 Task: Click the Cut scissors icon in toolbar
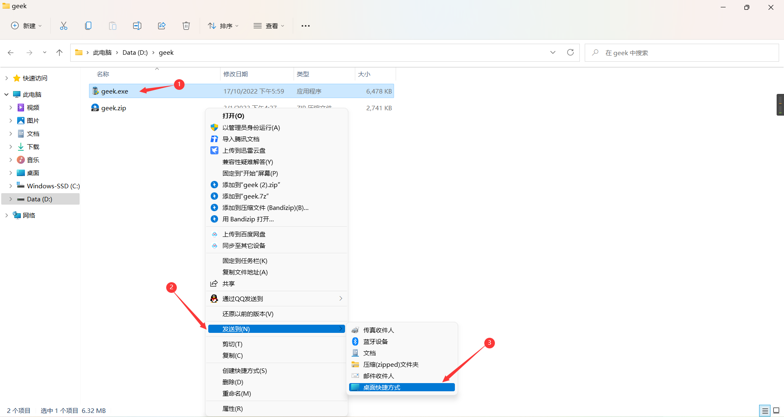pos(64,26)
